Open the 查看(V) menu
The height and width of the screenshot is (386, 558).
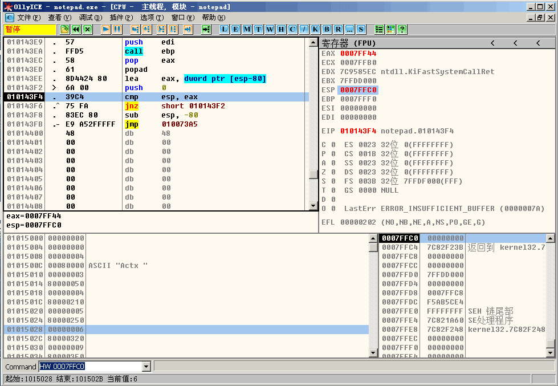click(59, 18)
